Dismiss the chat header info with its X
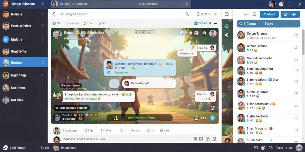Screen dimensions: 305x152 point(216,14)
